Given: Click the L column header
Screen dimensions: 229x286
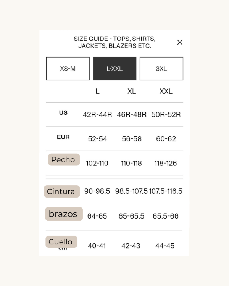Looking at the screenshot, I should (x=98, y=92).
